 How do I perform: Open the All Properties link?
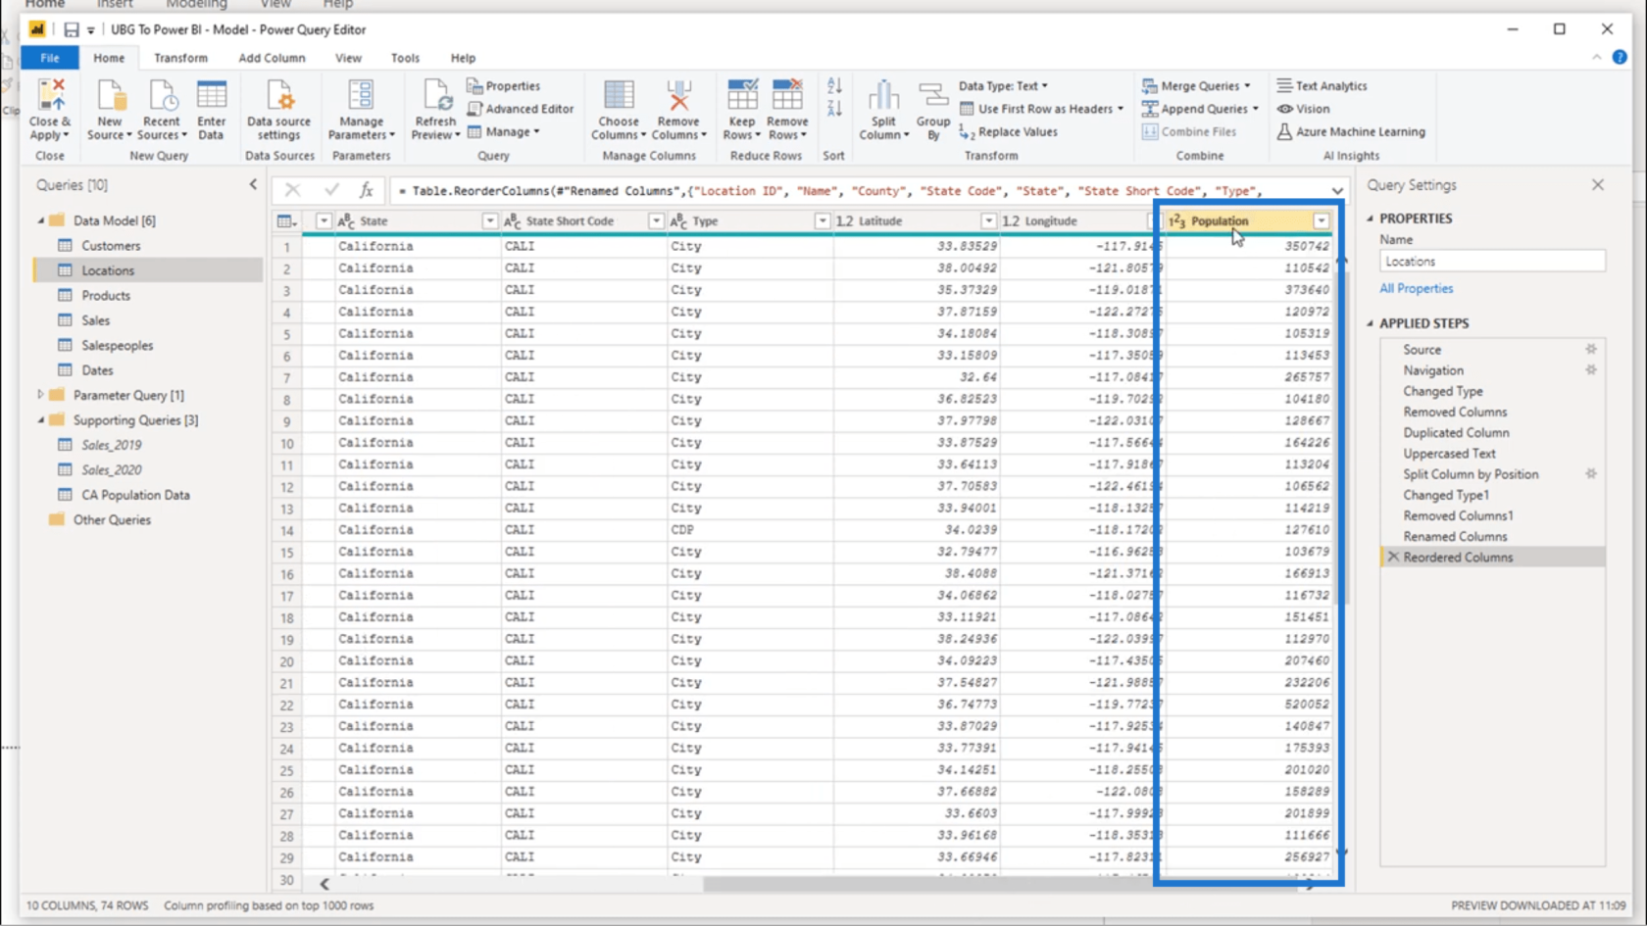click(x=1416, y=288)
